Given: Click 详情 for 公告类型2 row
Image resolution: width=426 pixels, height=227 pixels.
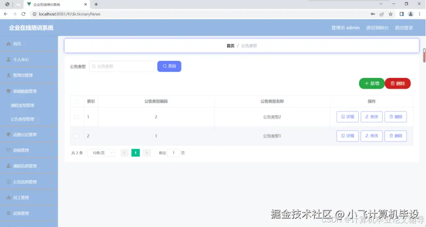Looking at the screenshot, I should click(x=348, y=117).
